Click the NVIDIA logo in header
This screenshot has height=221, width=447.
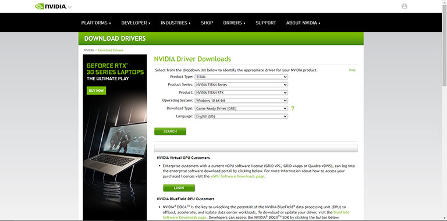coord(51,6)
